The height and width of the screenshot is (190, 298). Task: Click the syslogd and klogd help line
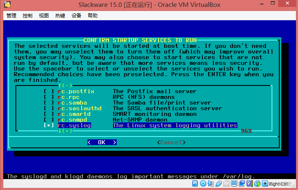click(x=131, y=177)
